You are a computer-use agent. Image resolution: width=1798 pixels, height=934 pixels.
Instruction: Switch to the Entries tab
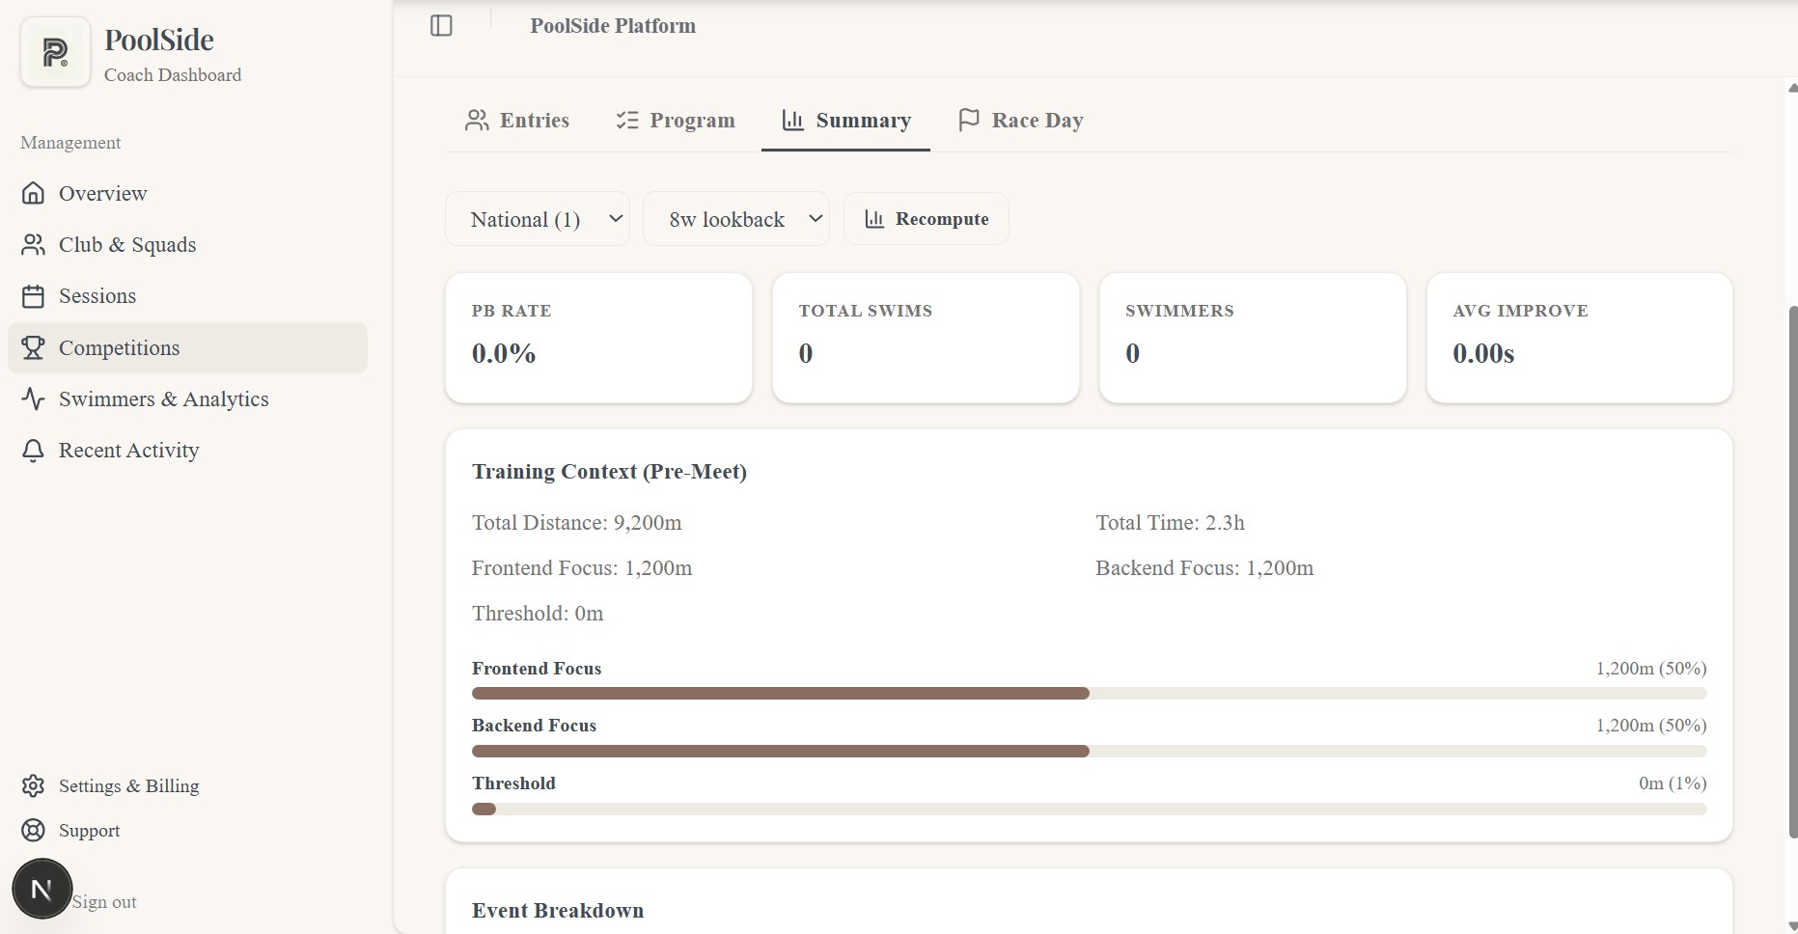coord(517,120)
